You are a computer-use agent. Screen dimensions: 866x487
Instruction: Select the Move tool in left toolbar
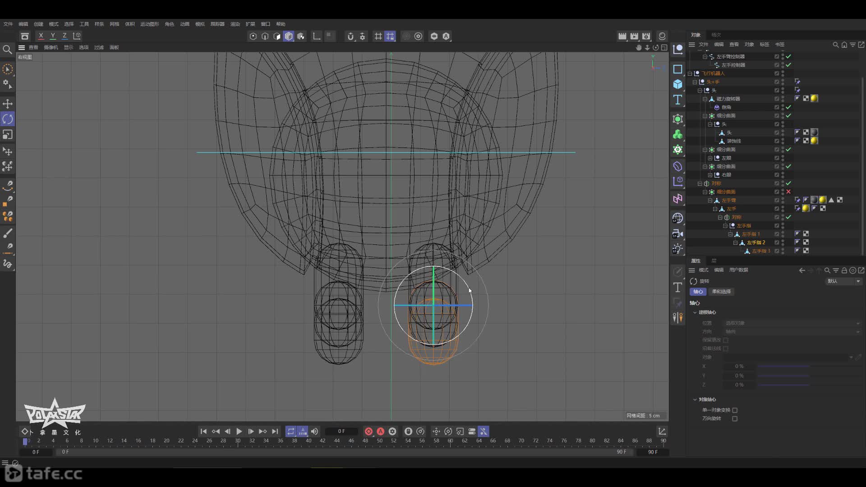[x=8, y=104]
